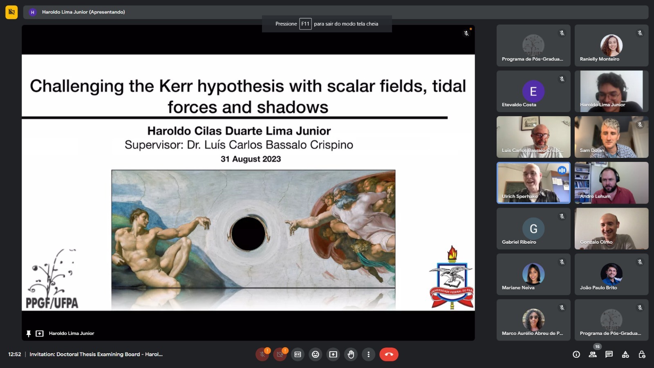The image size is (654, 368).
Task: Toggle camera button in bottom toolbar
Action: (280, 355)
